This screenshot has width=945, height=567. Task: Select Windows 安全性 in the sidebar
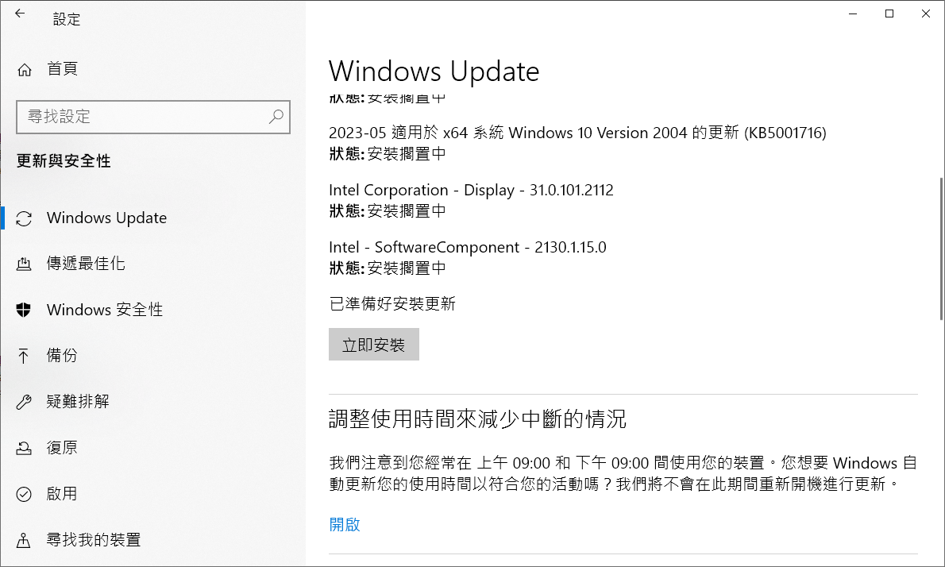[105, 310]
